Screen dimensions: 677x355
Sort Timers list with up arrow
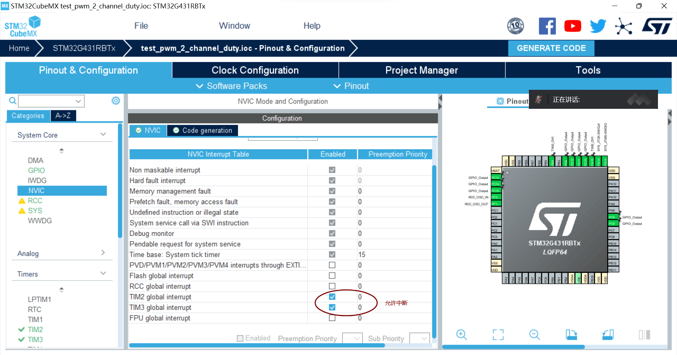[x=61, y=288]
